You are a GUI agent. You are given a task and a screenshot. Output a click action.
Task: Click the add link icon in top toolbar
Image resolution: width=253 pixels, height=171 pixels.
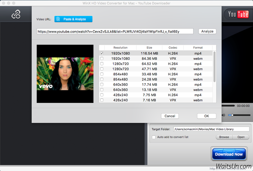point(16,14)
